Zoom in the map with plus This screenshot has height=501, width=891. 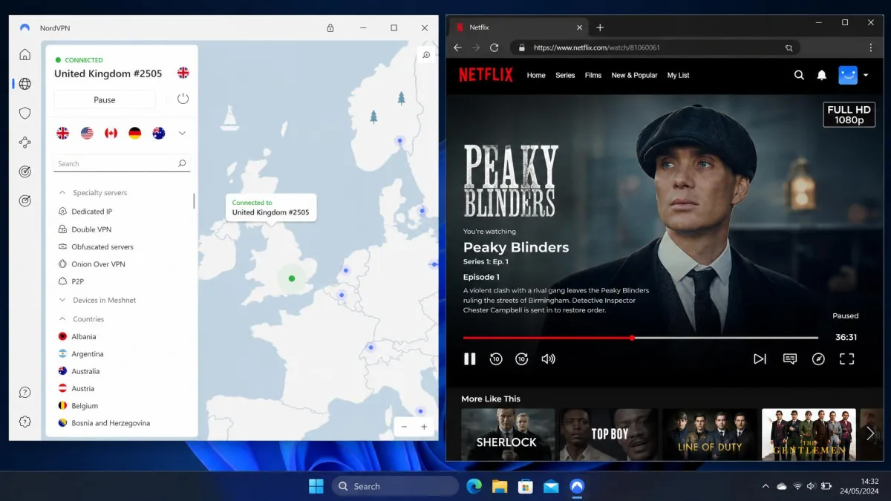point(424,427)
